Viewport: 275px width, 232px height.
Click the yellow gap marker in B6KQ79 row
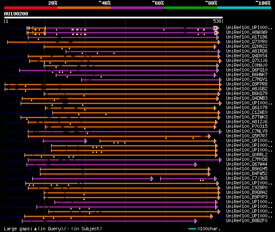pos(84,95)
